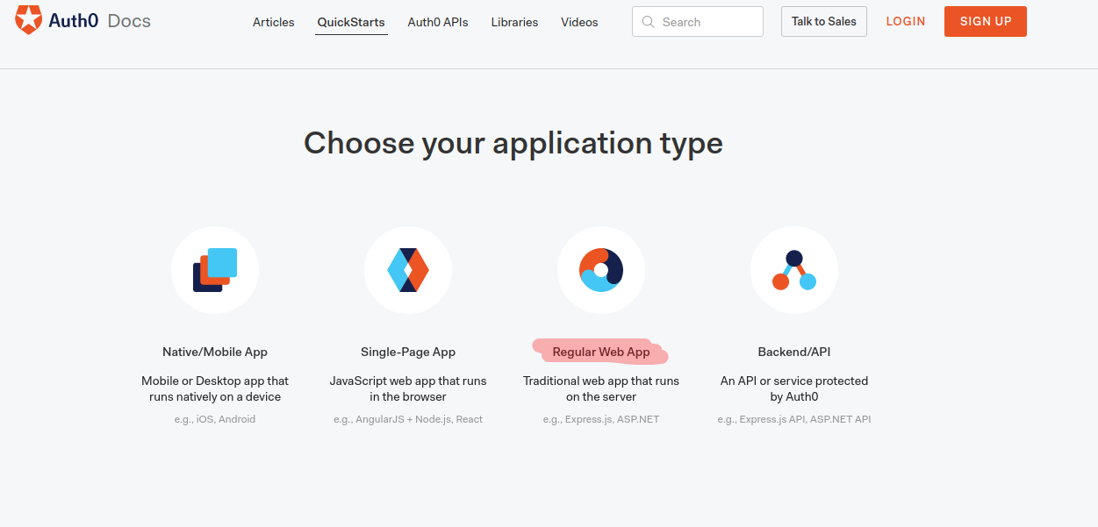This screenshot has width=1098, height=527.
Task: Focus the Search input field
Action: pyautogui.click(x=707, y=22)
